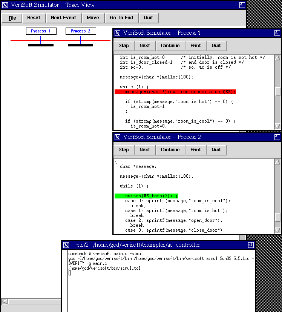This screenshot has width=282, height=312.
Task: Open Process 2 window X menu icon
Action: point(117,137)
